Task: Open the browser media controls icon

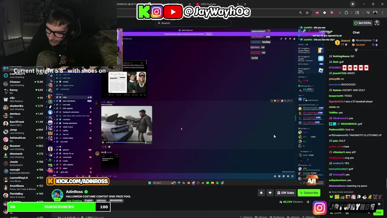Action: tap(368, 13)
